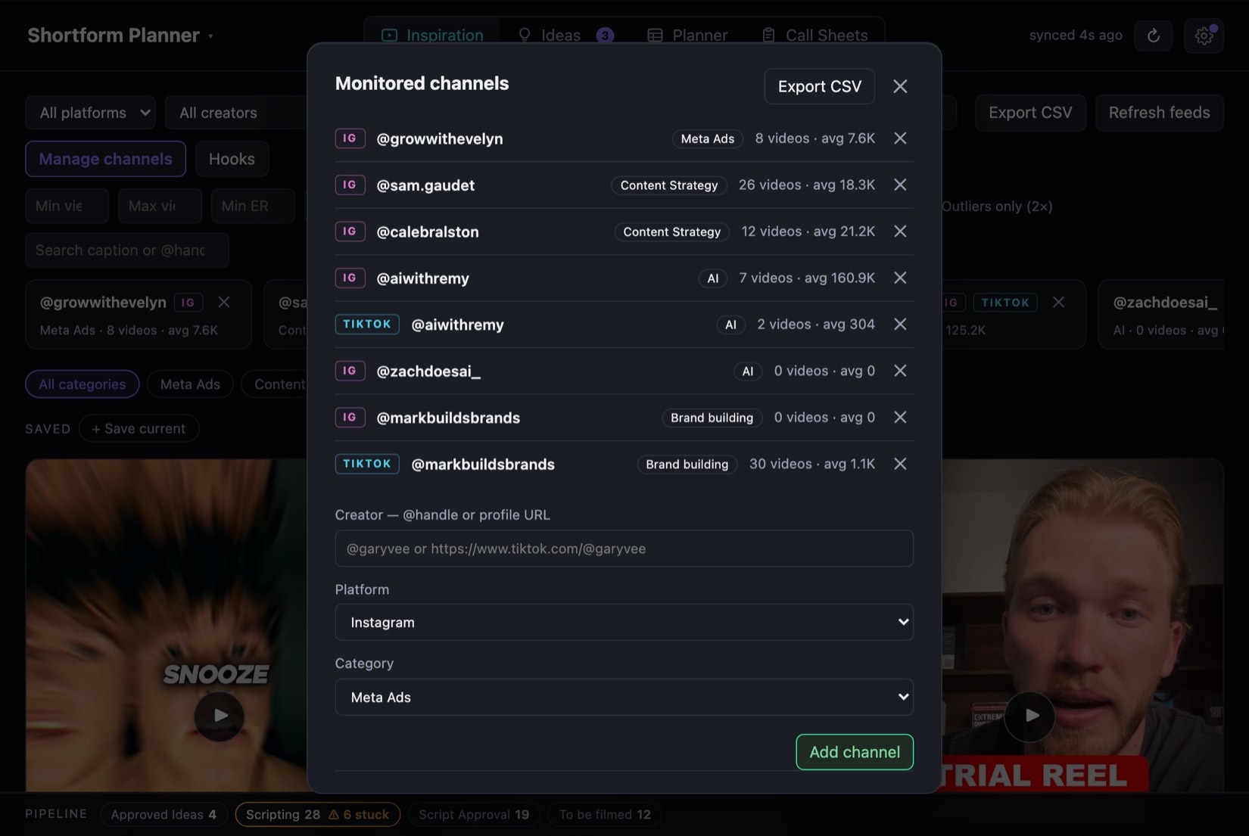Click the Ideas count badge showing 3
Image resolution: width=1249 pixels, height=836 pixels.
point(605,36)
